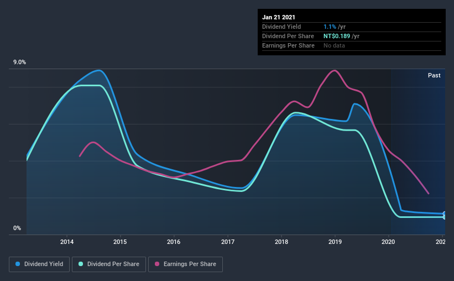Click the 1.1% dividend yield value
This screenshot has height=281, width=454.
pyautogui.click(x=330, y=27)
